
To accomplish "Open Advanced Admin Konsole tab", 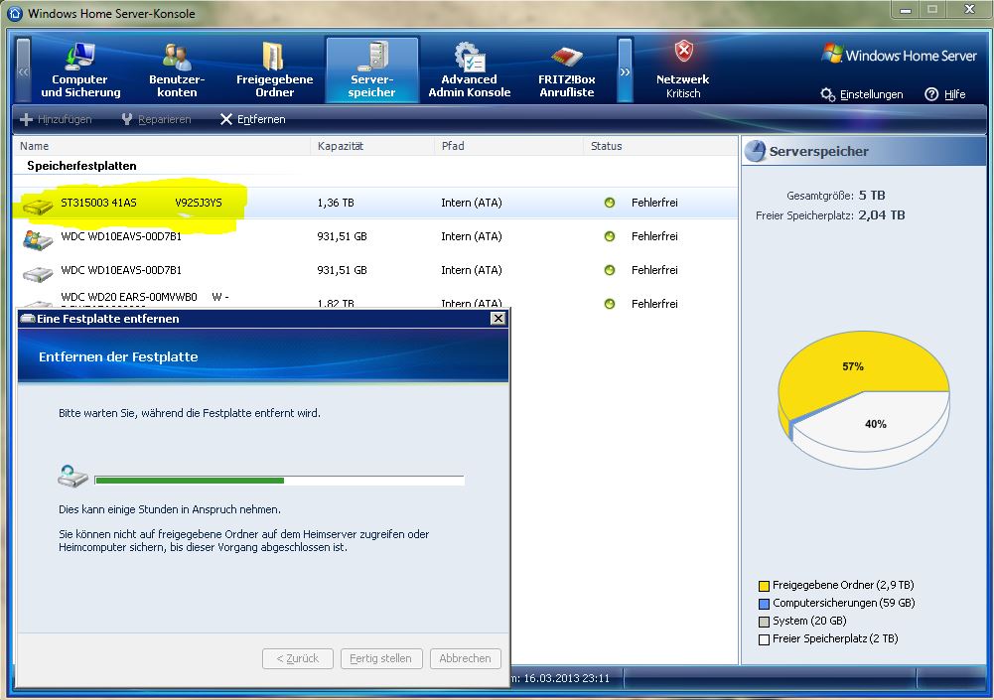I will pos(469,70).
